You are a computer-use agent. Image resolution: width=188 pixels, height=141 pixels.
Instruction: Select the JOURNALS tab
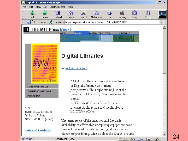click(x=124, y=33)
